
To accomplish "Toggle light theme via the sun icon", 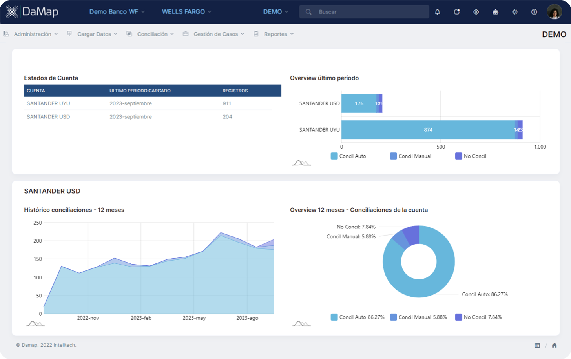I will click(x=514, y=12).
